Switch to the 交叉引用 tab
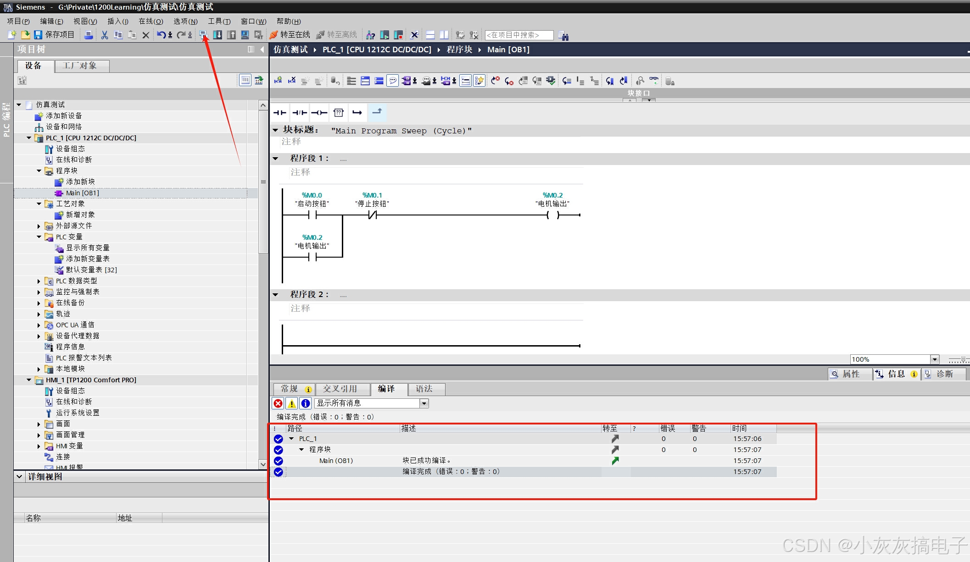This screenshot has width=970, height=562. pyautogui.click(x=340, y=389)
